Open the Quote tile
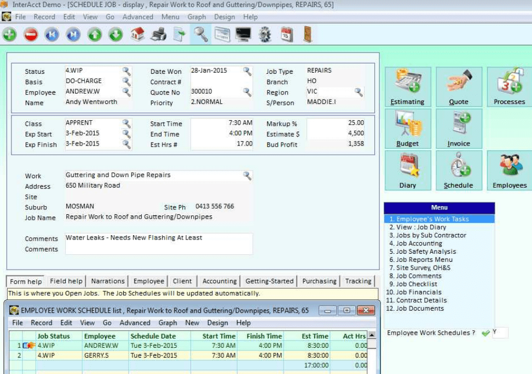This screenshot has width=532, height=374. [x=459, y=87]
